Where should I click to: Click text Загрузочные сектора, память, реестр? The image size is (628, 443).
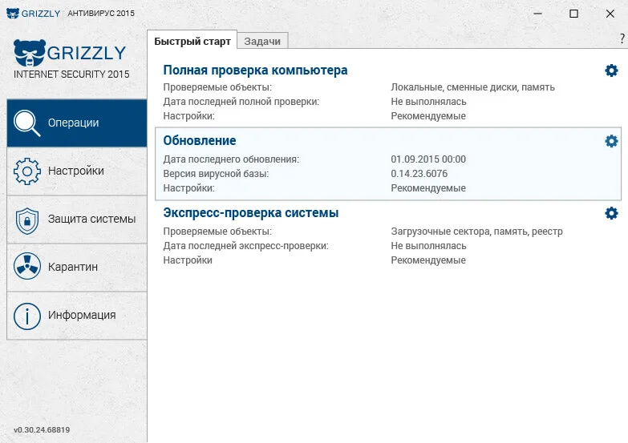pos(476,232)
